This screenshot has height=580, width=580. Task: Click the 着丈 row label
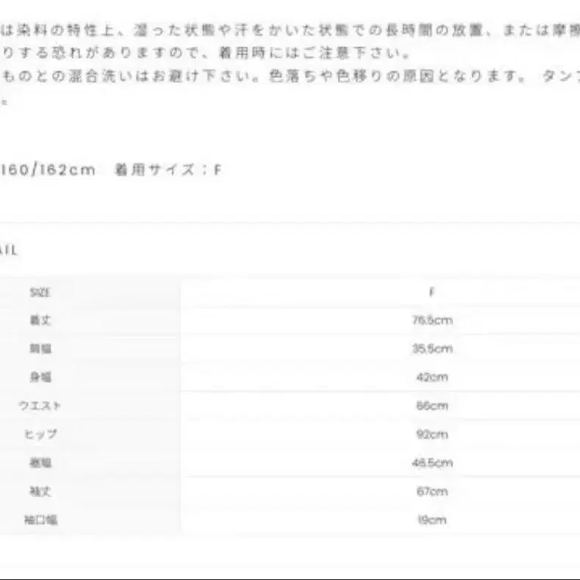pos(40,320)
